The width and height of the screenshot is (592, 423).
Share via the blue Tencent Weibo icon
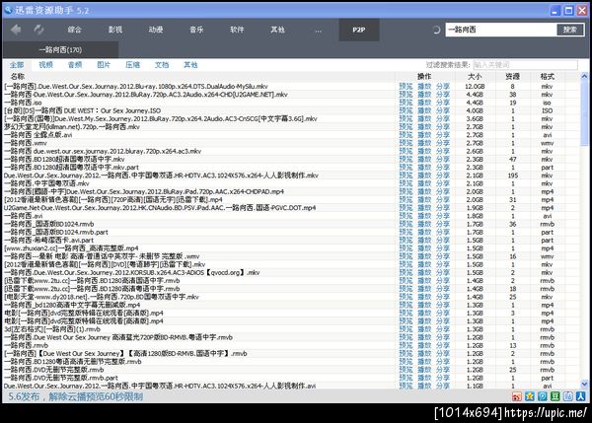[x=542, y=396]
